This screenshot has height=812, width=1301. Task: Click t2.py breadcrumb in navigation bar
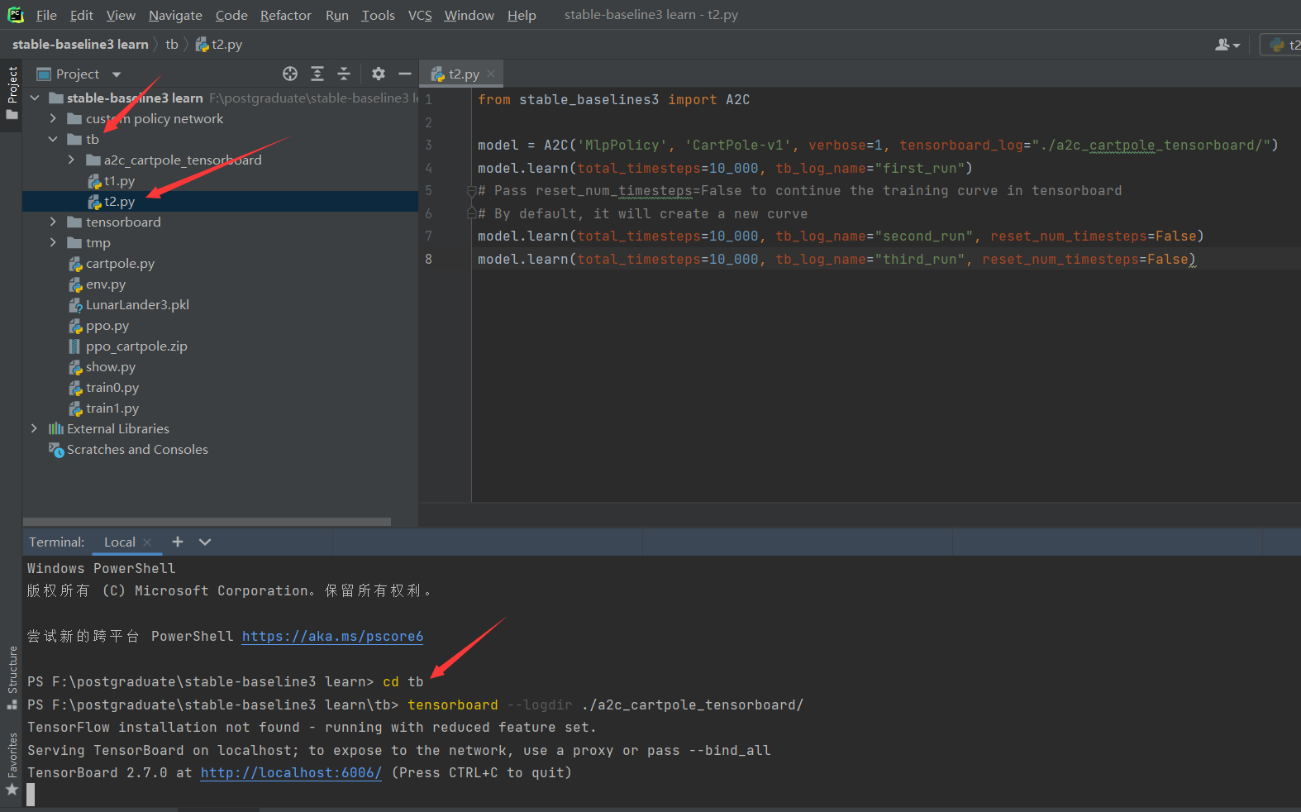pyautogui.click(x=219, y=45)
